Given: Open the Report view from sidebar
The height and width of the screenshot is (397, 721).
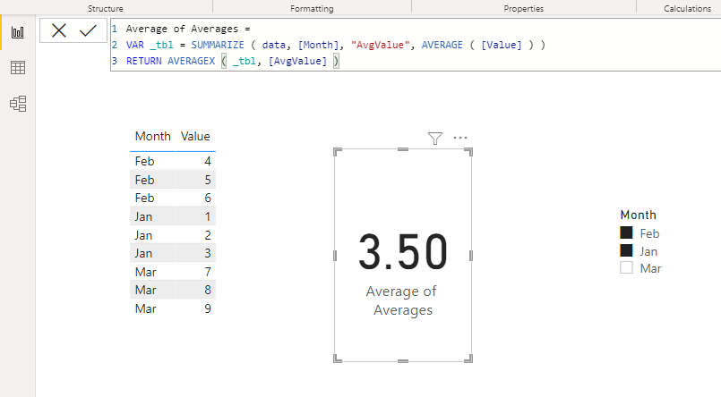Looking at the screenshot, I should 18,32.
